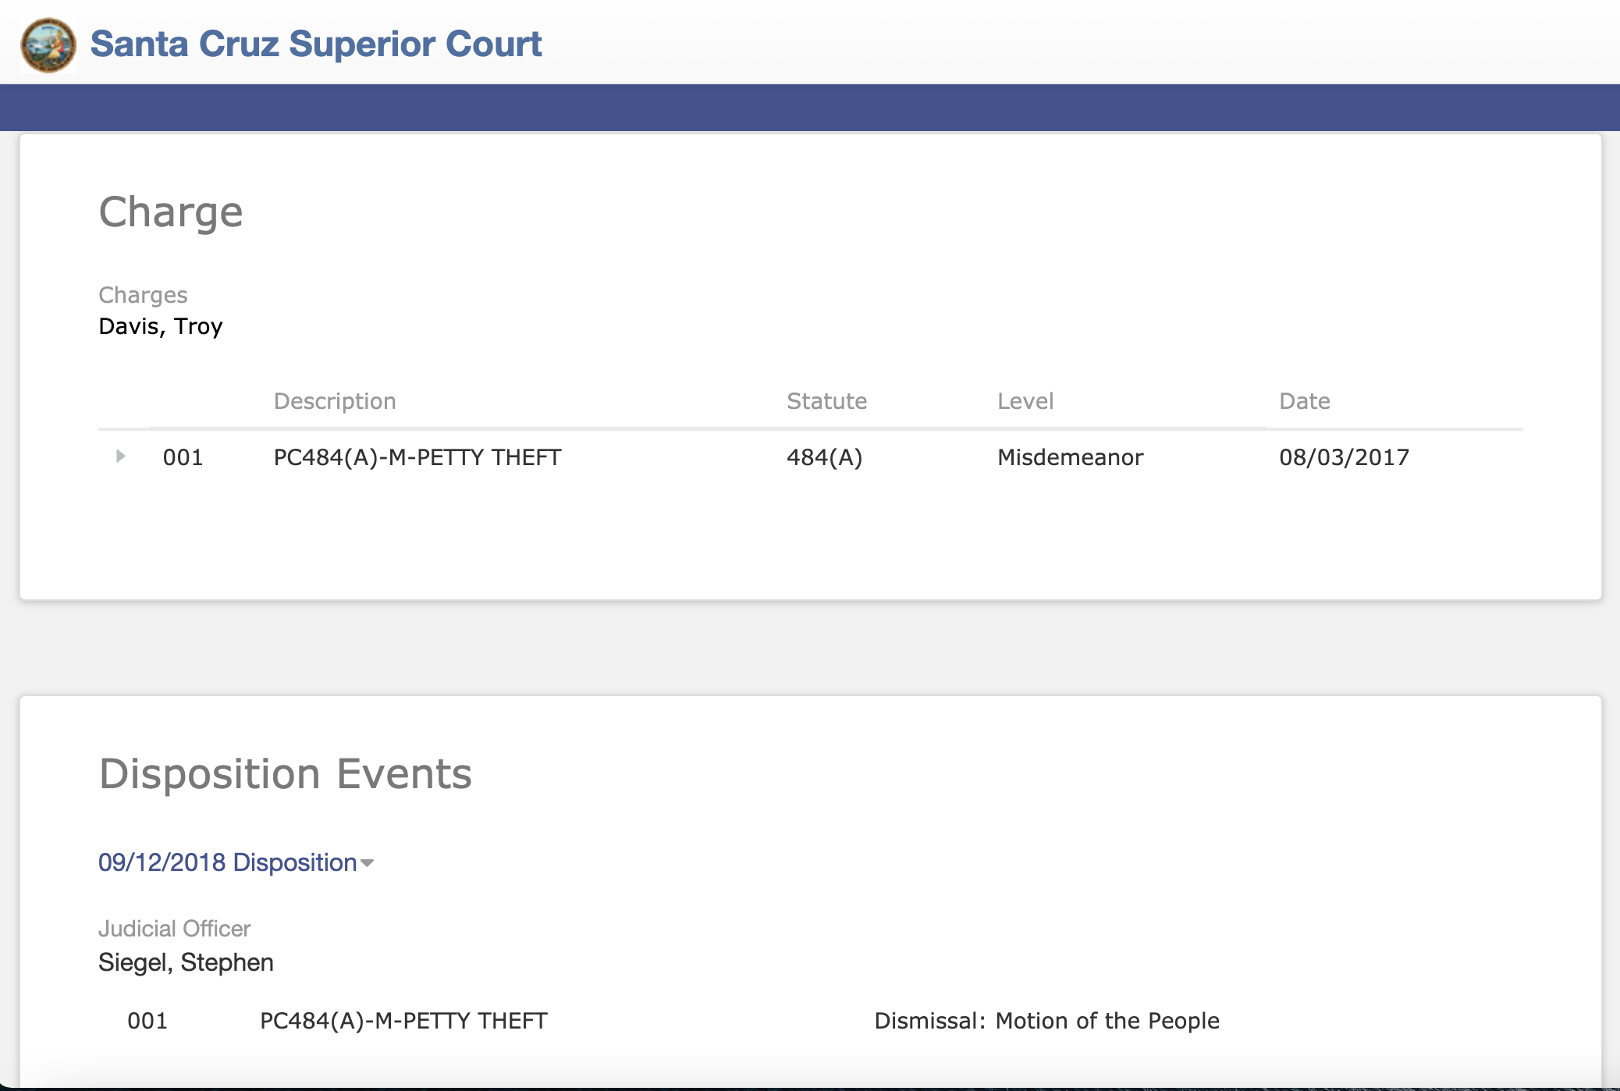Viewport: 1620px width, 1091px height.
Task: Click the dark blue navigation bar
Action: pos(810,108)
